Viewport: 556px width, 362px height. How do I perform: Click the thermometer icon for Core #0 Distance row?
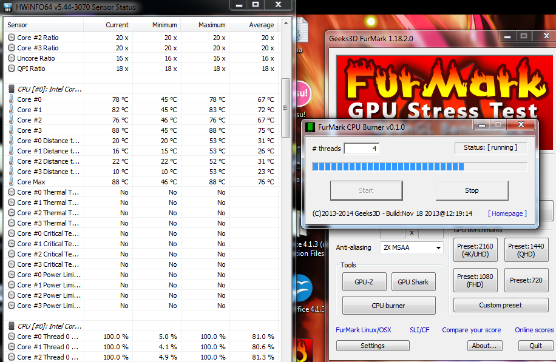pyautogui.click(x=12, y=140)
